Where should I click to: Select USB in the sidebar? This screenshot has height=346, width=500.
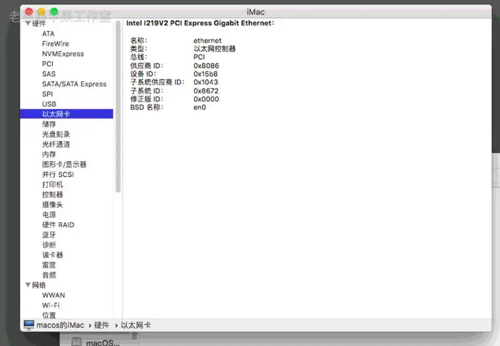coord(49,104)
